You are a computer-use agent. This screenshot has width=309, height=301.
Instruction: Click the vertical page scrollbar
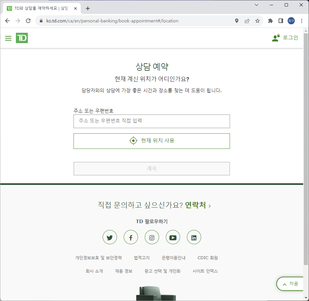tap(306, 149)
